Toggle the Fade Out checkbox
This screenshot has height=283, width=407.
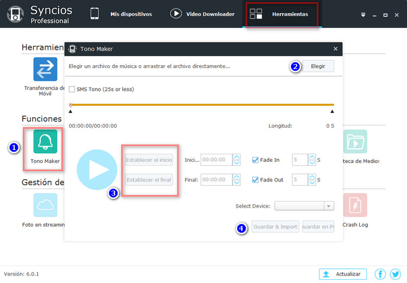pyautogui.click(x=255, y=180)
